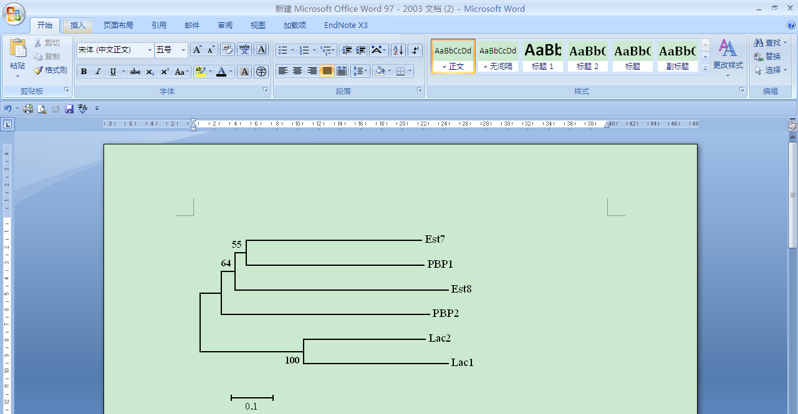Click the Save disk icon

click(69, 109)
